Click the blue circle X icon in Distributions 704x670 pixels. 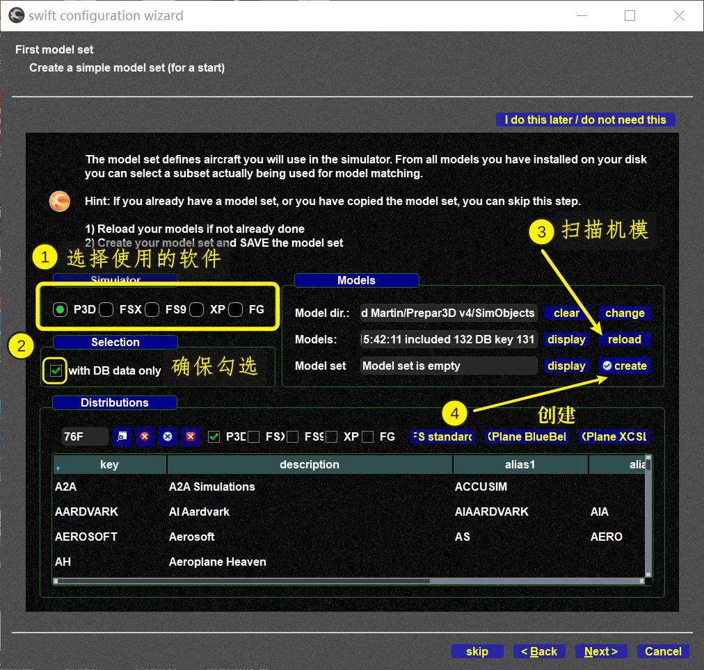click(x=168, y=436)
